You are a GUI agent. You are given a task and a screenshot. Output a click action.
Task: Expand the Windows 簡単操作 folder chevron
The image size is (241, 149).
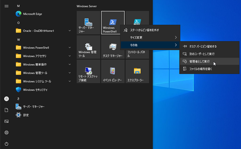point(70,65)
